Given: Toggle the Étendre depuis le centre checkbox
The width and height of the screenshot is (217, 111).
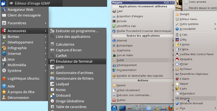Looking at the screenshot, I should coord(186,8).
